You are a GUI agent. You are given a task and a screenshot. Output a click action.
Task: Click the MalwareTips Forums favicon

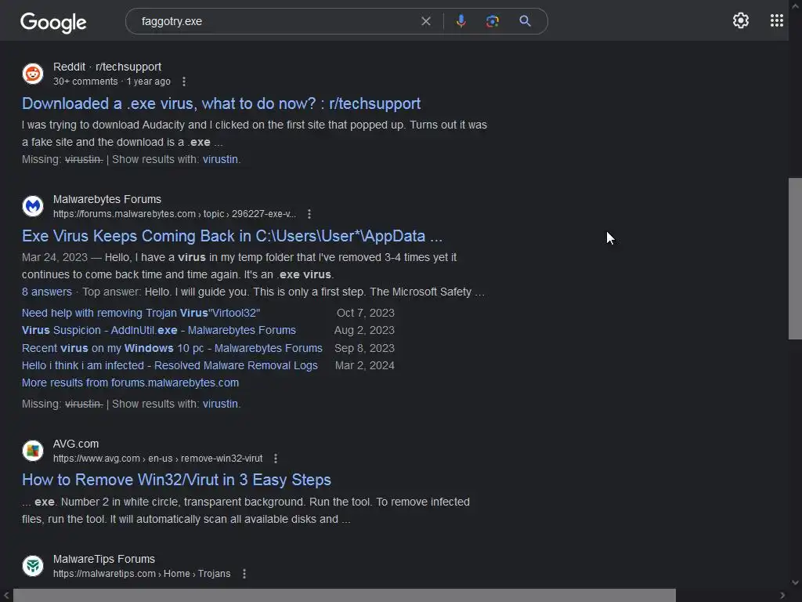[33, 566]
